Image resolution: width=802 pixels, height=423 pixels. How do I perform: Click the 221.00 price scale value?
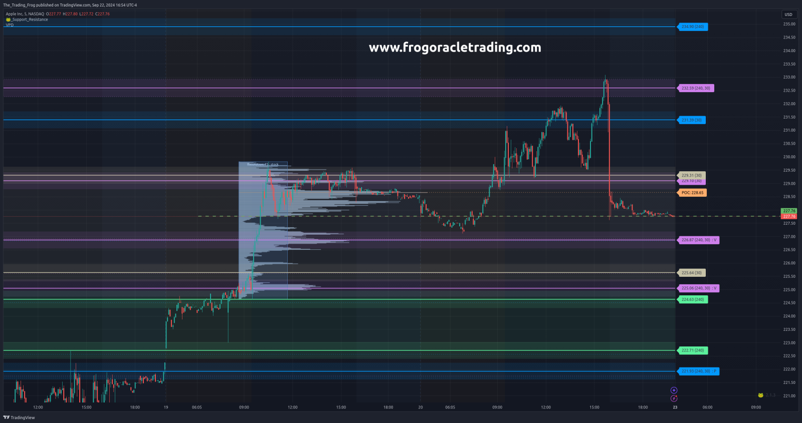[789, 396]
